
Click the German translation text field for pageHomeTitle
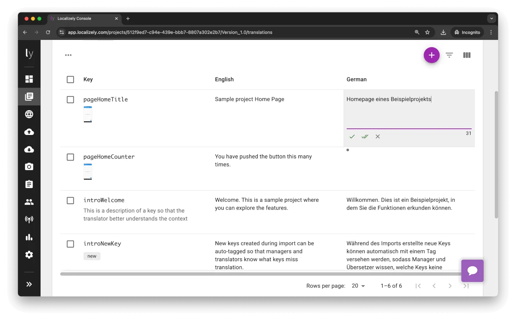[409, 112]
